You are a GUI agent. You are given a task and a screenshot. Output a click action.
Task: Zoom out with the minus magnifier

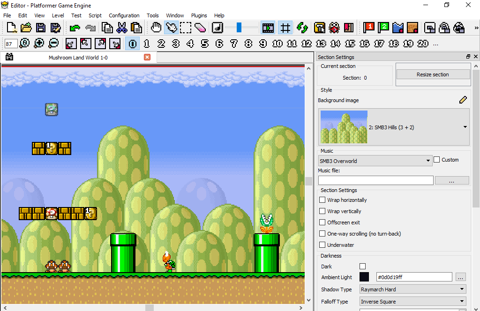click(53, 44)
